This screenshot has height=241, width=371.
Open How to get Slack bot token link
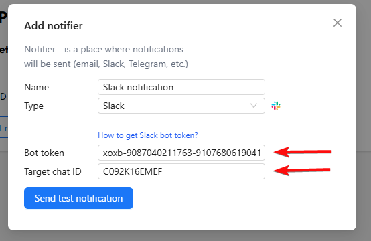point(147,135)
